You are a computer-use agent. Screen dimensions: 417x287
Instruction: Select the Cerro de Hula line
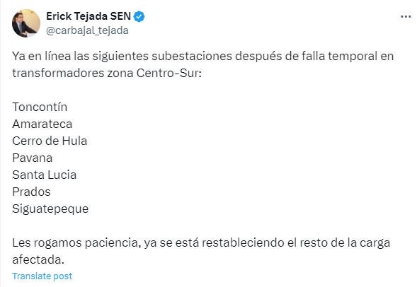pos(50,141)
